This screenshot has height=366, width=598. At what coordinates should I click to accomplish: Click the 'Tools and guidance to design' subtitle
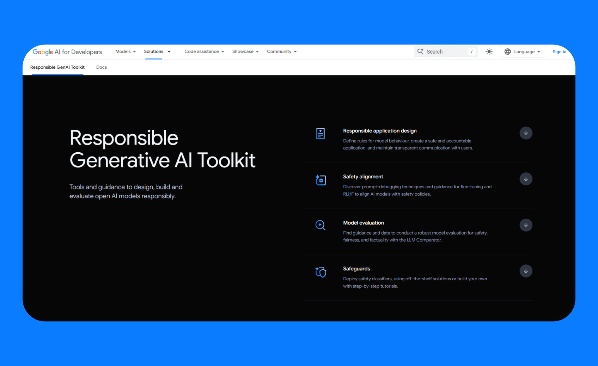pos(126,191)
